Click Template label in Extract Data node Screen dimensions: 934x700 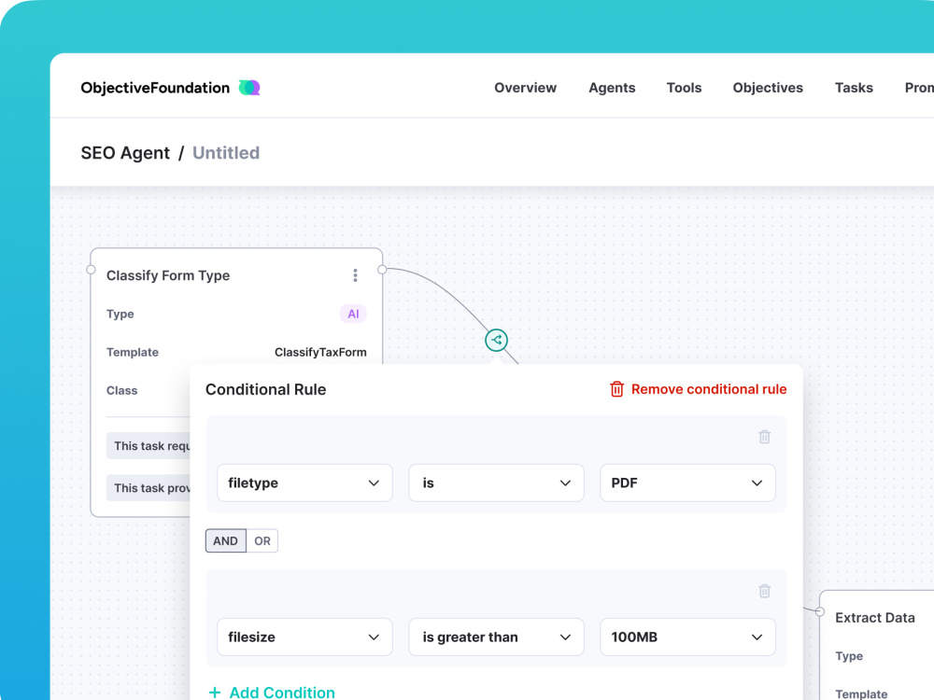coord(861,694)
